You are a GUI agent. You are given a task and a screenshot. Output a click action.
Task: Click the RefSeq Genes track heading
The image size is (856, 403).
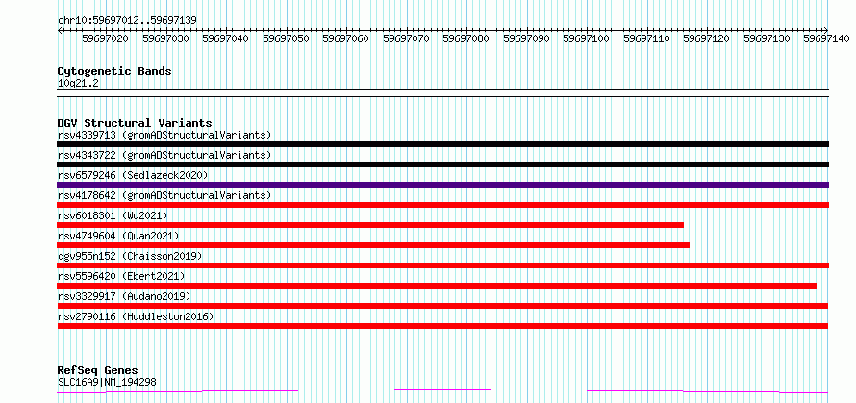[x=97, y=371]
